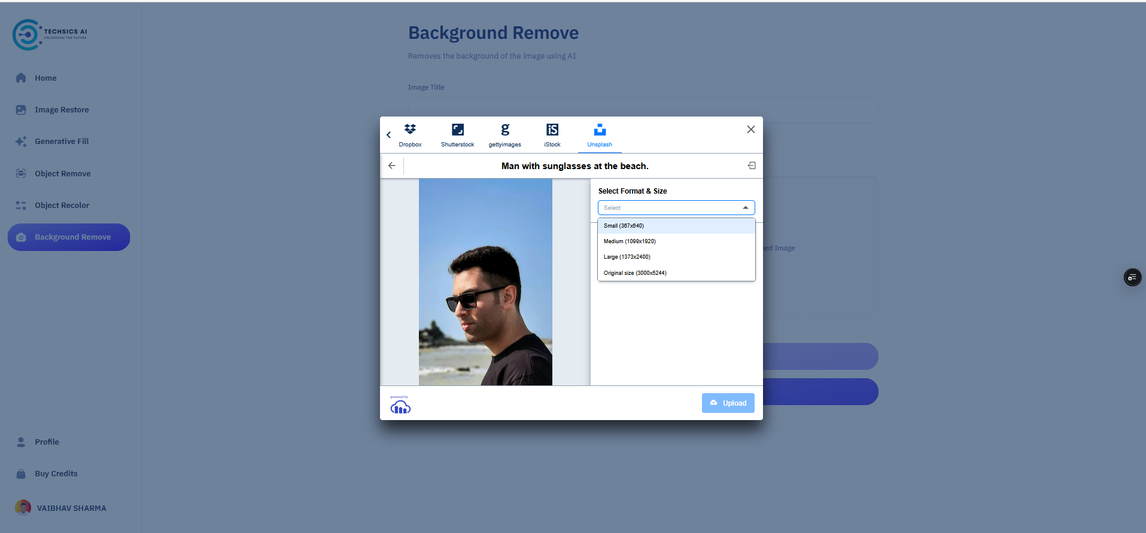This screenshot has width=1146, height=533.
Task: Click the VAIBHAV SHARMA account name
Action: 72,509
